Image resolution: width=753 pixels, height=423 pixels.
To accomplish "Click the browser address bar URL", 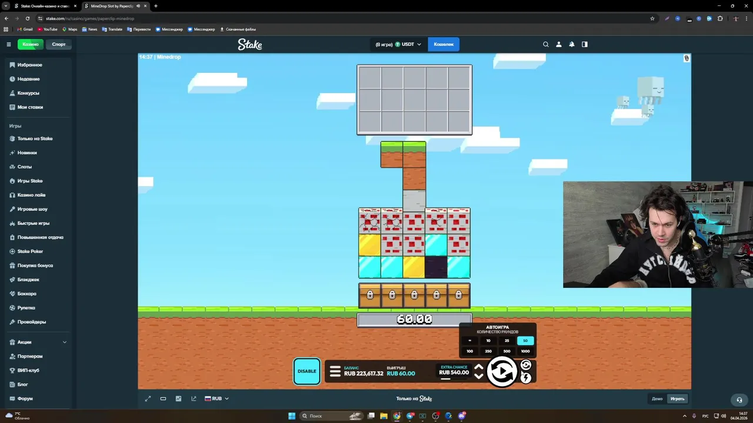I will (x=90, y=18).
